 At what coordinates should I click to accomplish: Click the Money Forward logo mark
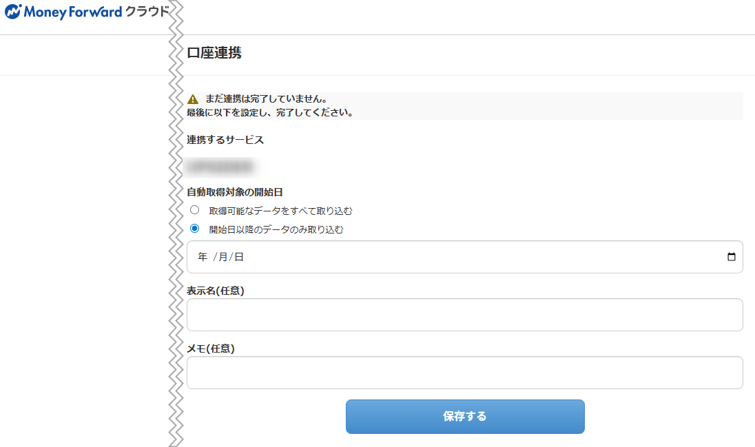coord(13,12)
